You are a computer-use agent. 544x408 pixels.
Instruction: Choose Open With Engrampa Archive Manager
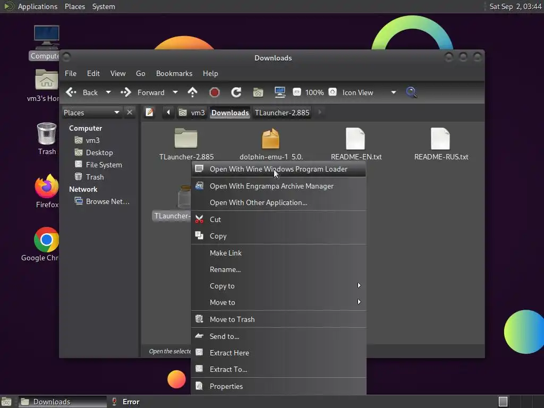pyautogui.click(x=278, y=186)
